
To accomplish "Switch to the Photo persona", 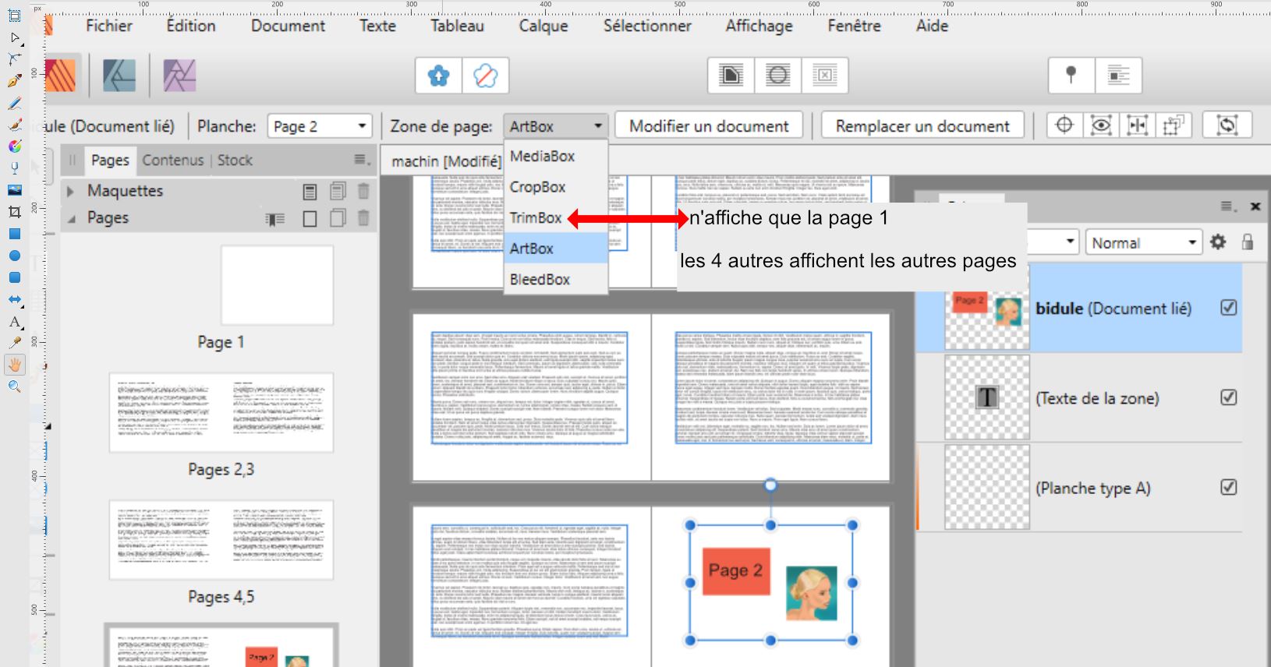I will (179, 76).
